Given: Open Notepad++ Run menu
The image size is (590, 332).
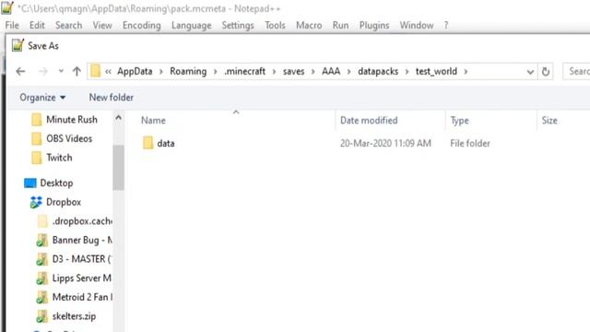Looking at the screenshot, I should pyautogui.click(x=340, y=25).
